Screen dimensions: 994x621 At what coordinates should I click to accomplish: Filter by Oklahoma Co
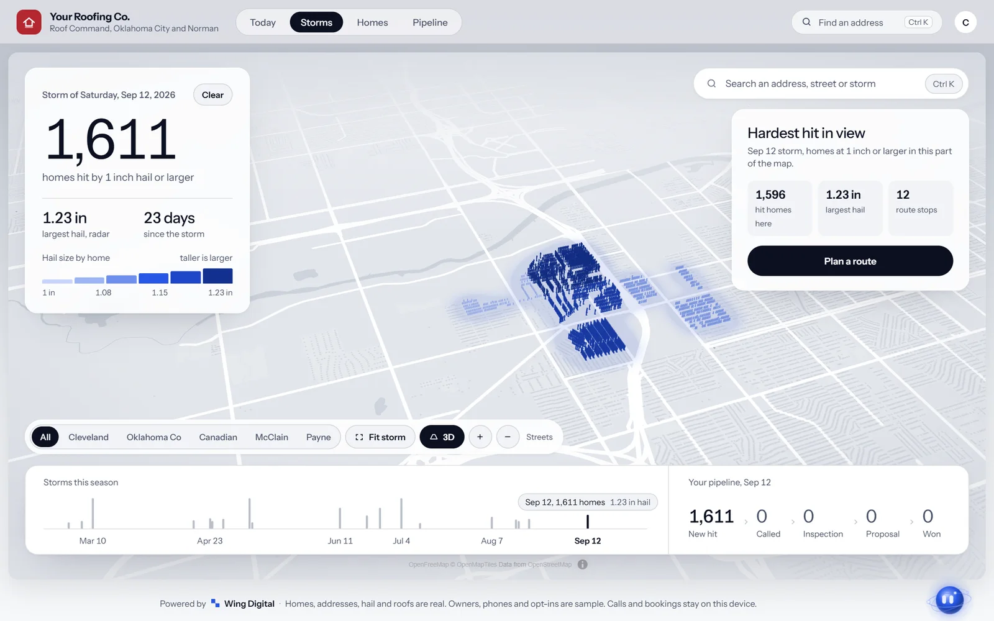pyautogui.click(x=153, y=437)
